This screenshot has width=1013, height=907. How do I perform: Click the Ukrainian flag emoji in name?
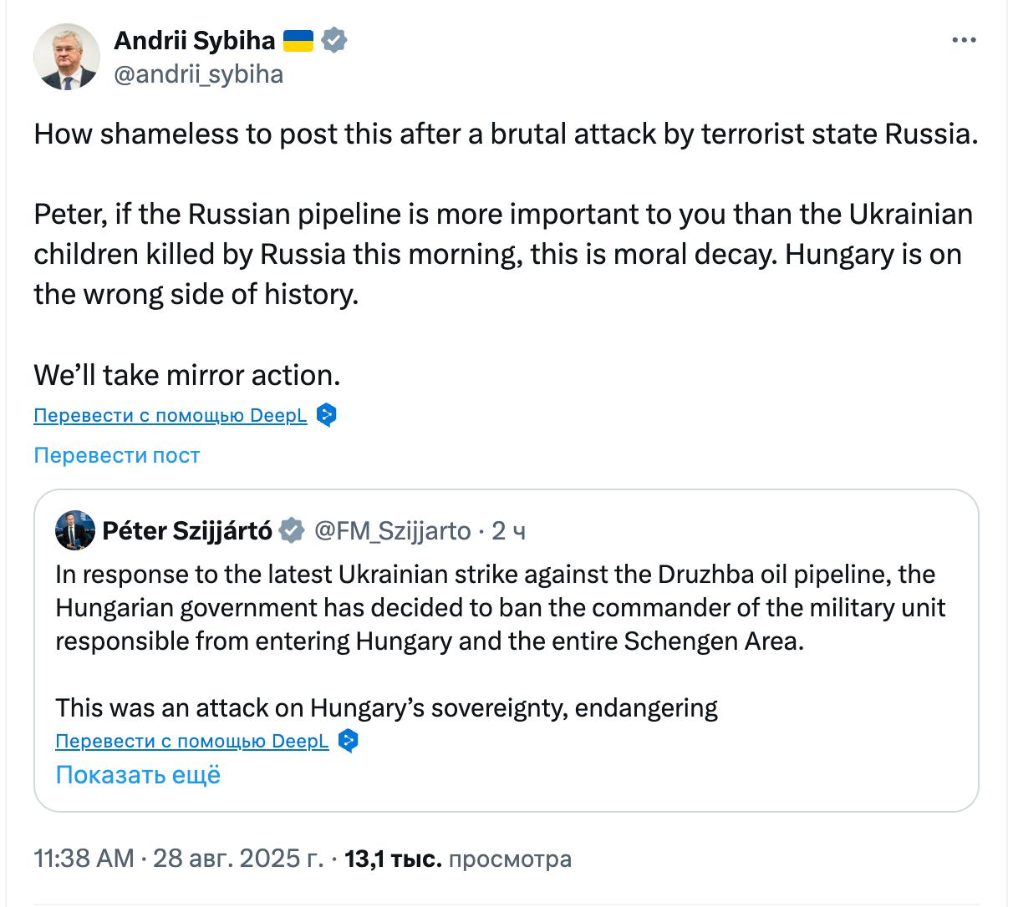(298, 40)
